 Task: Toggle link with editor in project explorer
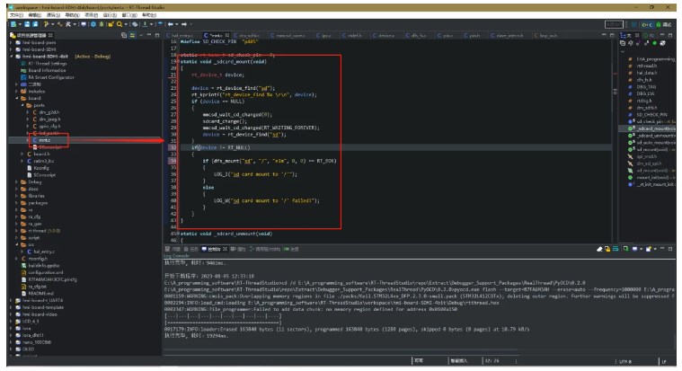(132, 35)
